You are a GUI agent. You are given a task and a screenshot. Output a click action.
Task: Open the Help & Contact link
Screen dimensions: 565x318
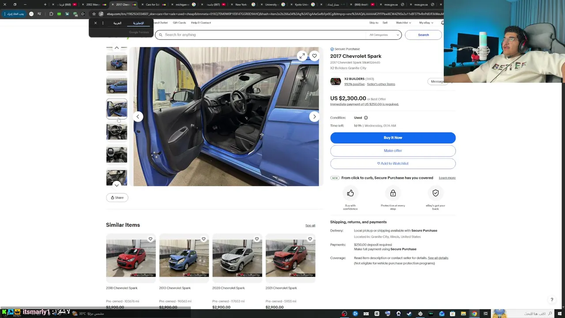click(201, 23)
